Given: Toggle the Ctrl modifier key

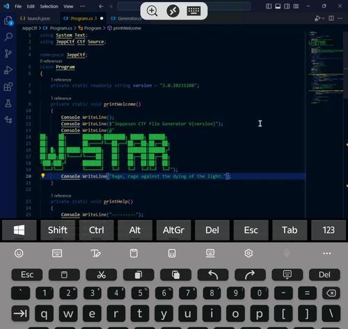Looking at the screenshot, I should [96, 230].
